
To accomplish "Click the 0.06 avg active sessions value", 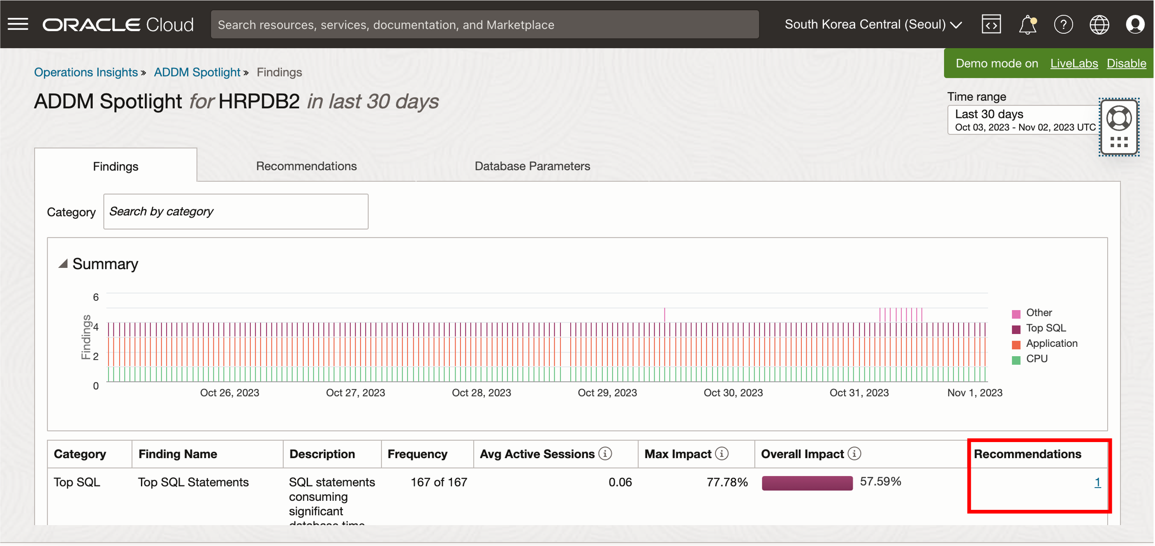I will (x=620, y=482).
